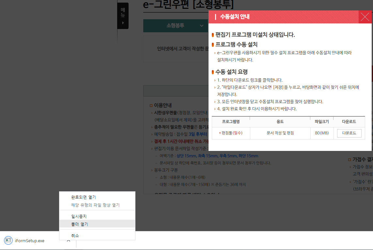Viewport: 373px width, 250px height.
Task: Click the 파일크기 column header
Action: tap(322, 122)
